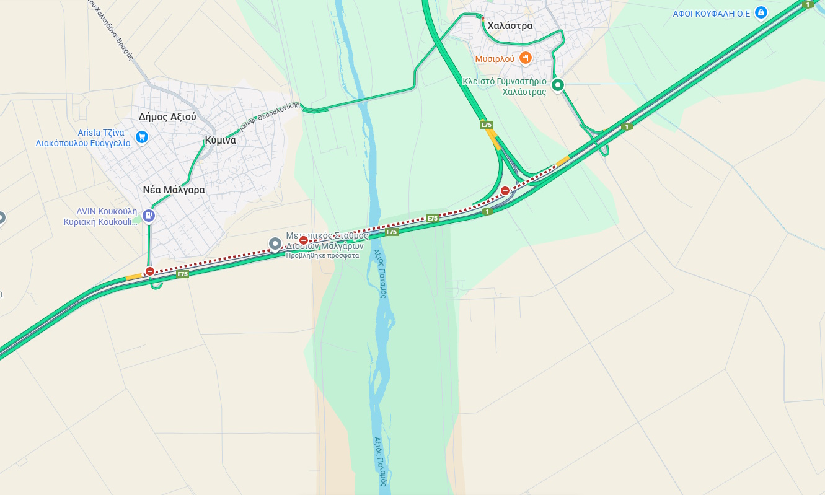Open the road closure icon at the Χαλάστρα interchange
Screen dimensions: 825x495
[505, 191]
